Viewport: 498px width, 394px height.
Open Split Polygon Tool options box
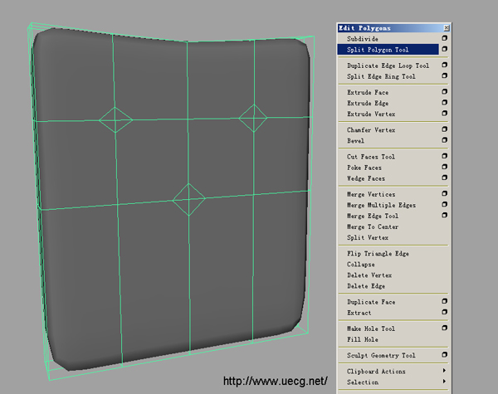click(x=444, y=49)
